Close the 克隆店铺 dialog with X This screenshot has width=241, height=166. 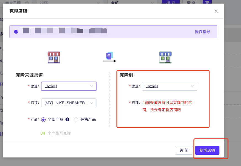pos(216,11)
